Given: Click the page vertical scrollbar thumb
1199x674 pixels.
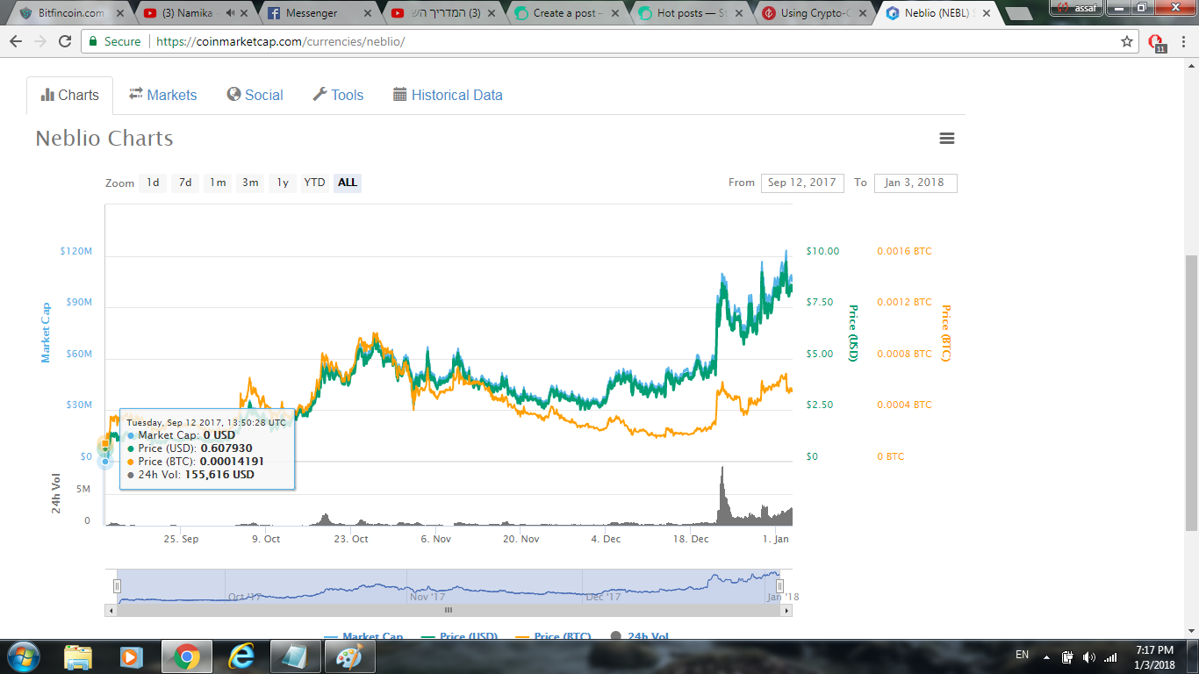Looking at the screenshot, I should (x=1191, y=394).
